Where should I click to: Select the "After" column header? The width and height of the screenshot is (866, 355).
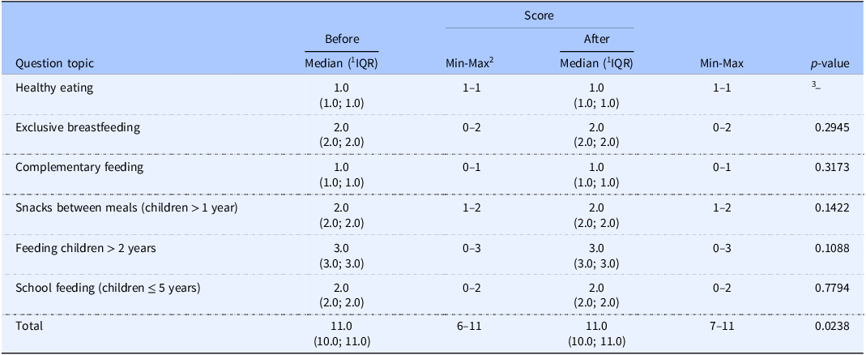596,38
